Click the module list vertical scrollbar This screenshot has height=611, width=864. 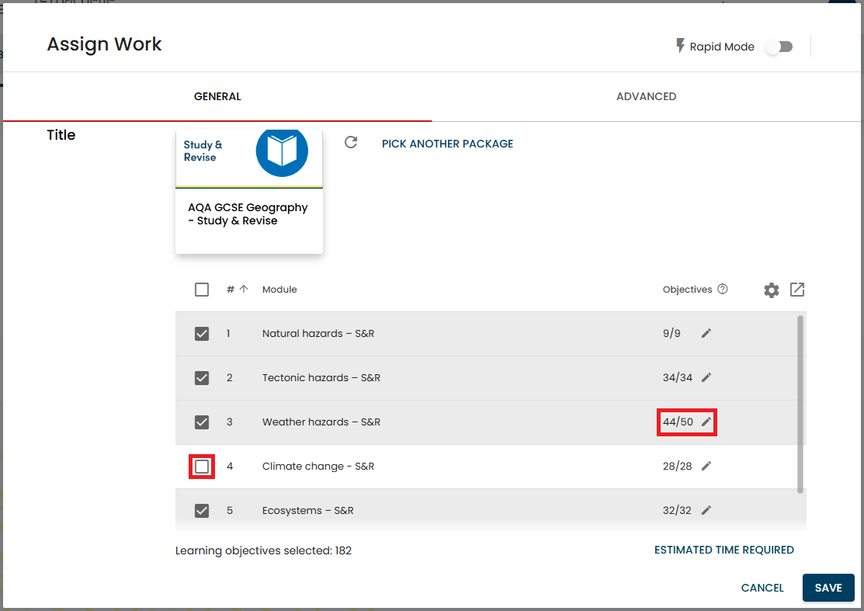click(800, 404)
